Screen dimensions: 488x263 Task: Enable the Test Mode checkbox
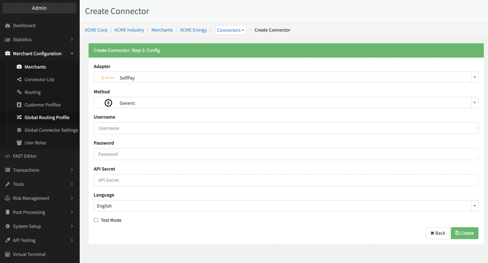point(96,220)
